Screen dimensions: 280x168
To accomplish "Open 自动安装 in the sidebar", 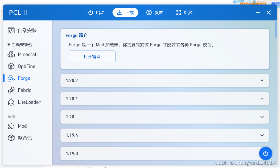I will [28, 31].
